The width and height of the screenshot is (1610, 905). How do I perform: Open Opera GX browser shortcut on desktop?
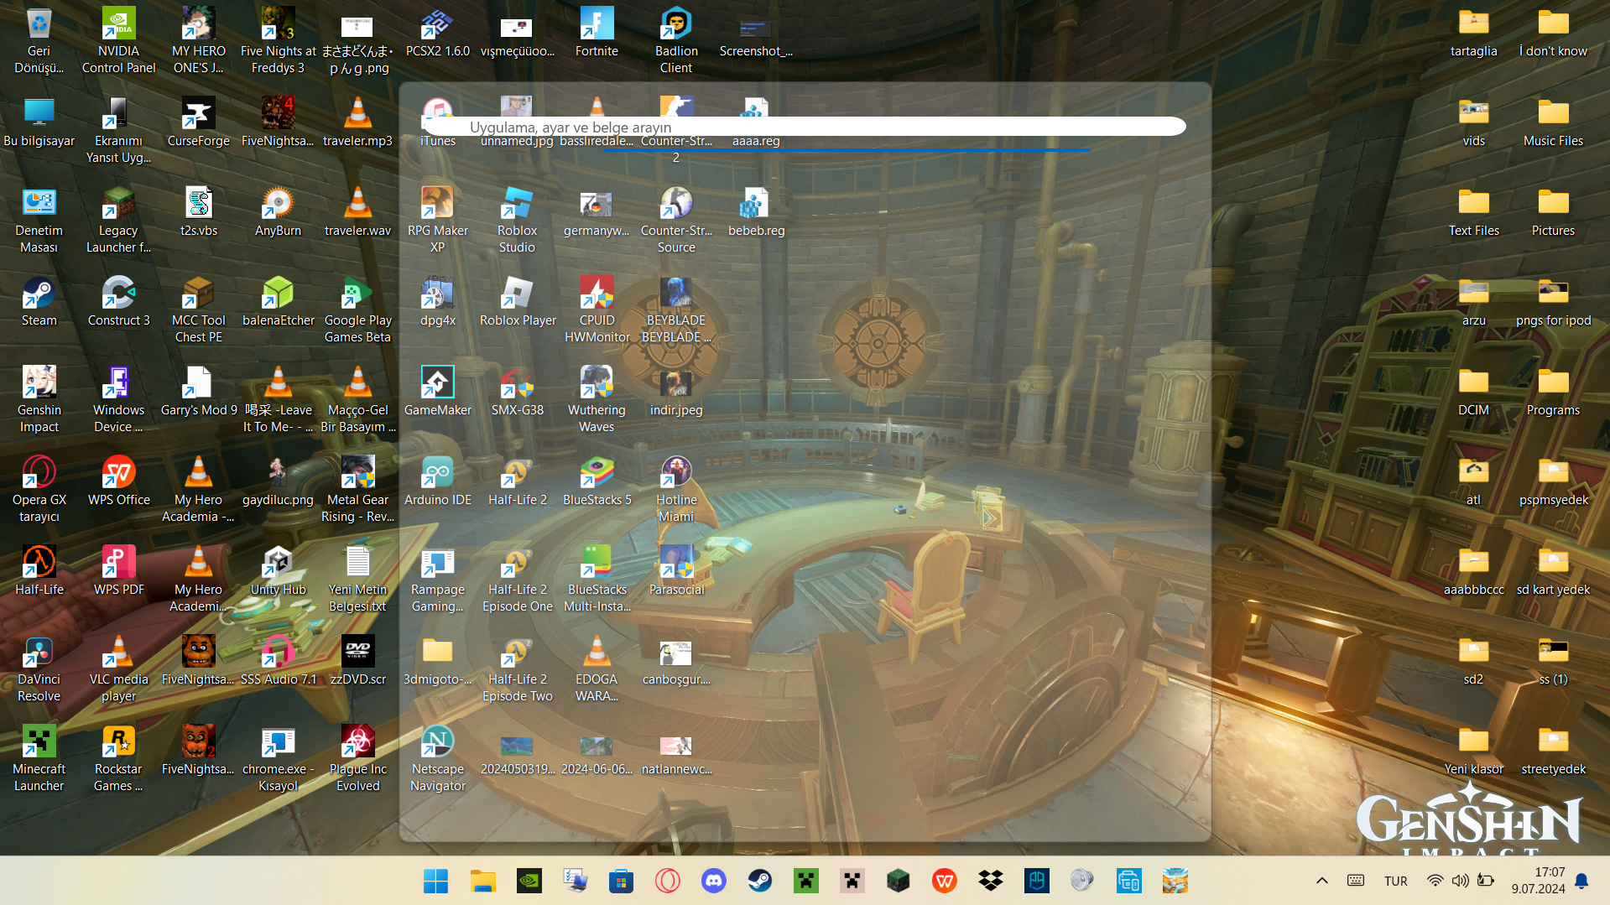click(x=39, y=489)
